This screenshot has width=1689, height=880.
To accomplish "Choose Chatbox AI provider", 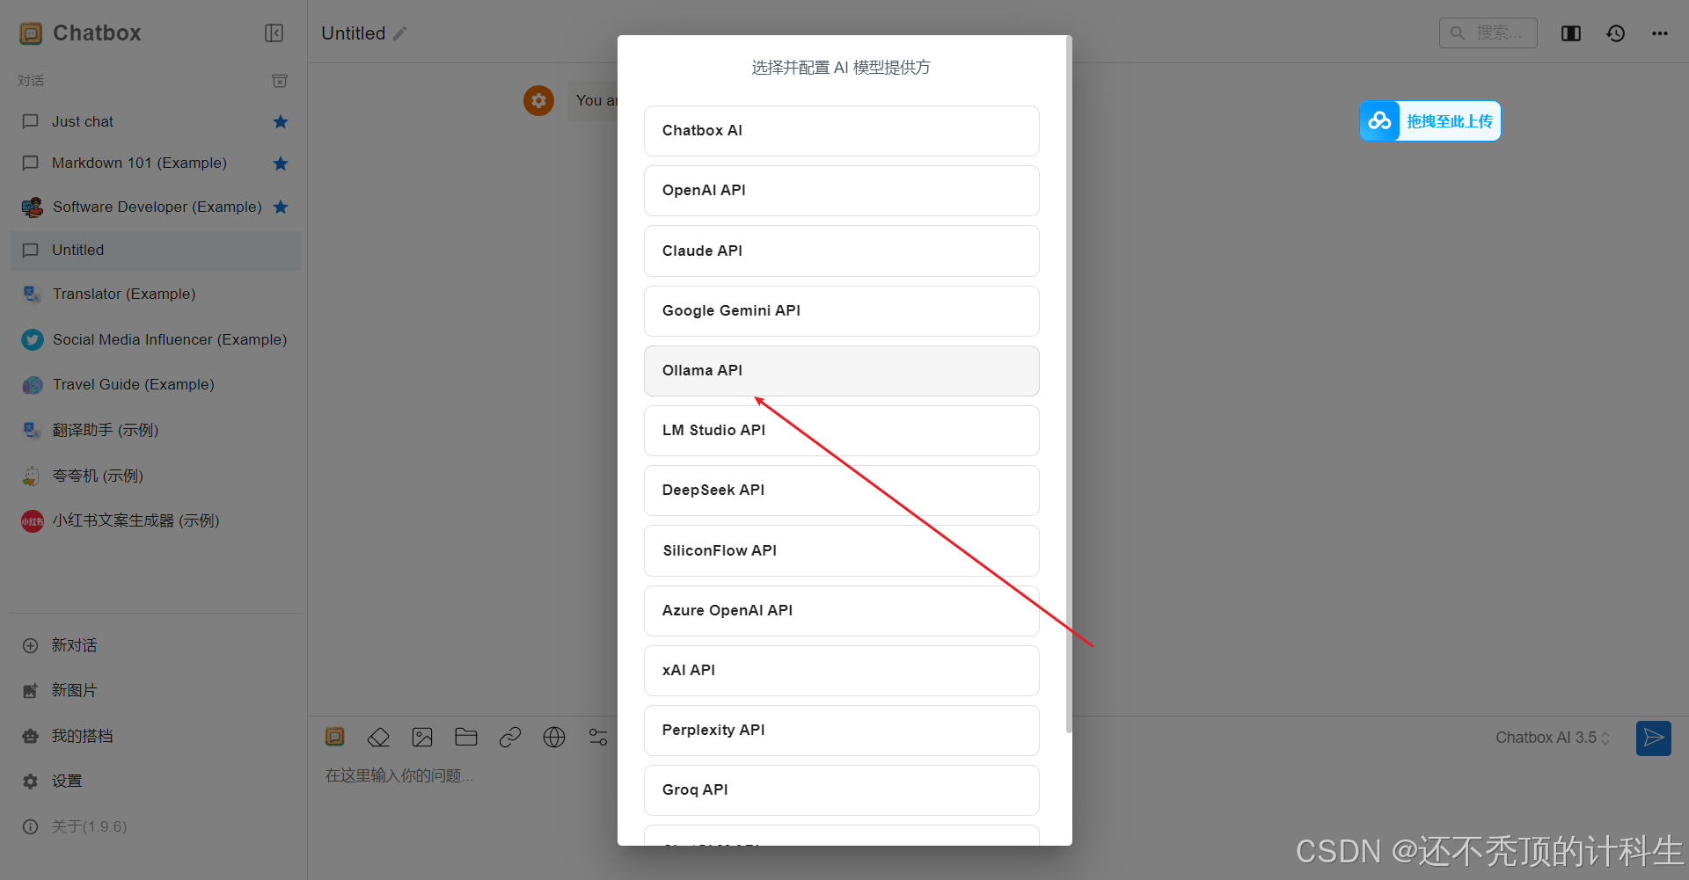I will tap(842, 131).
